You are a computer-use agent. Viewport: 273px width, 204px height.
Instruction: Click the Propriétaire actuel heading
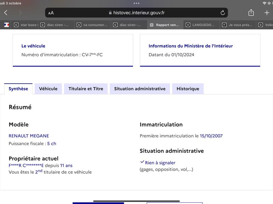33,158
